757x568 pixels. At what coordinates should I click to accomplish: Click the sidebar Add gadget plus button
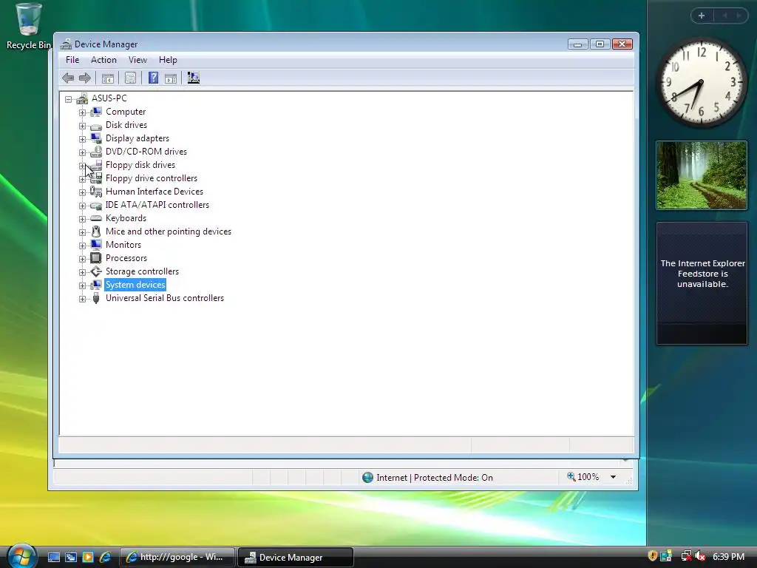pos(702,16)
